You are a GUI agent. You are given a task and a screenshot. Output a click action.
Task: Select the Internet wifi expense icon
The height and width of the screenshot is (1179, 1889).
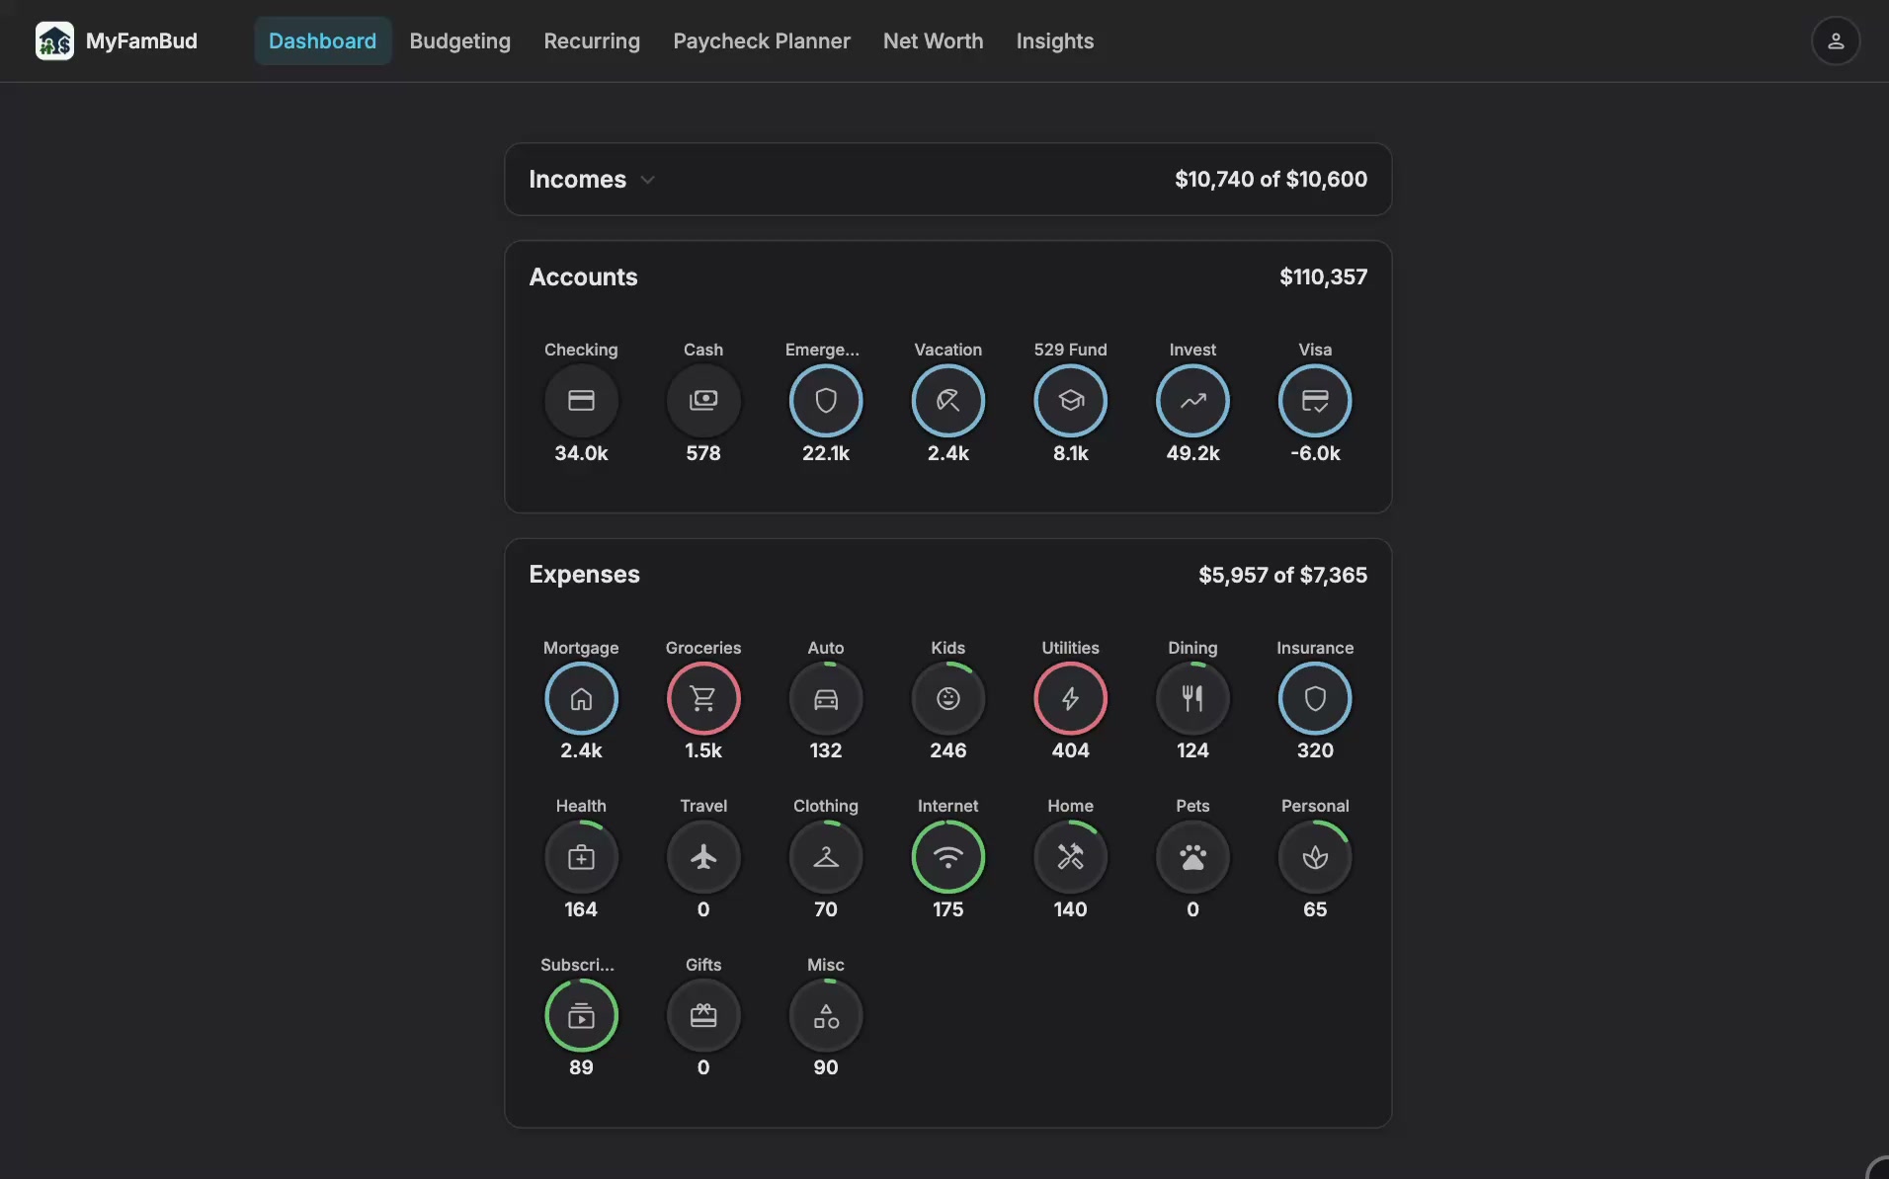[947, 856]
